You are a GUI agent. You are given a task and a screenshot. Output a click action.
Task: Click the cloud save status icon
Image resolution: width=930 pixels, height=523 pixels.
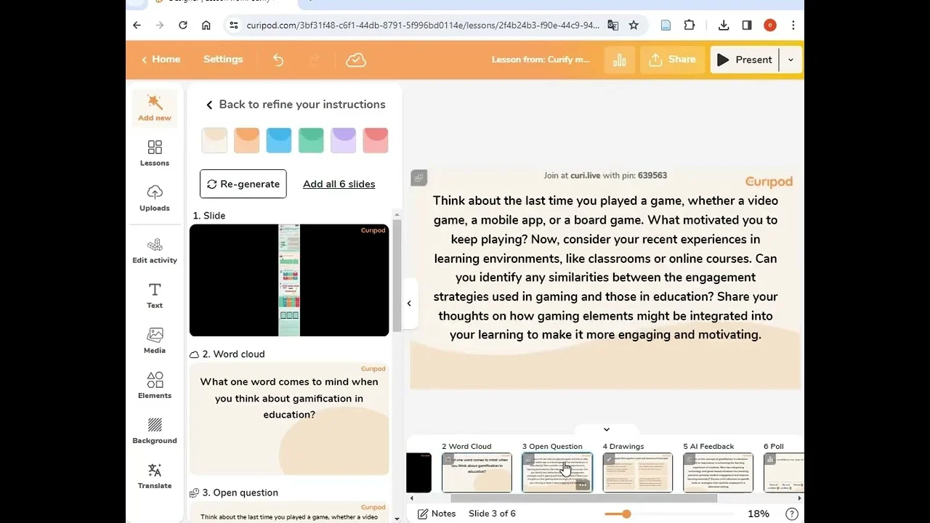[356, 60]
